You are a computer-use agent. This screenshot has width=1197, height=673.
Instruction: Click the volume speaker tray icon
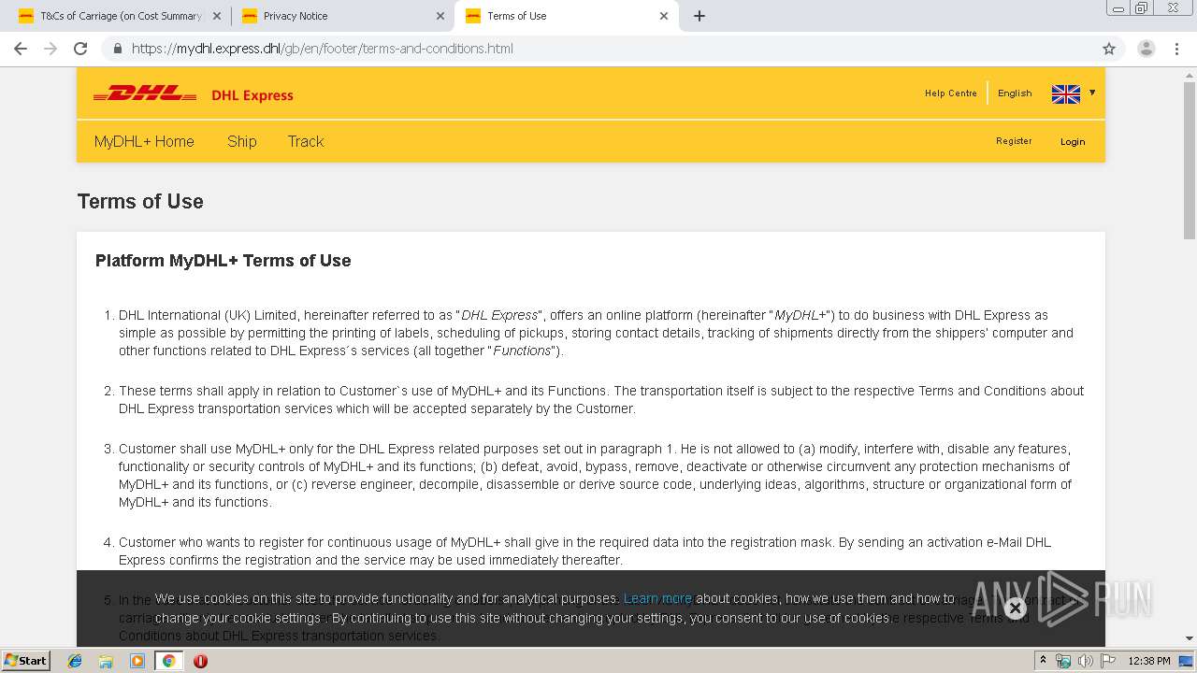coord(1086,661)
